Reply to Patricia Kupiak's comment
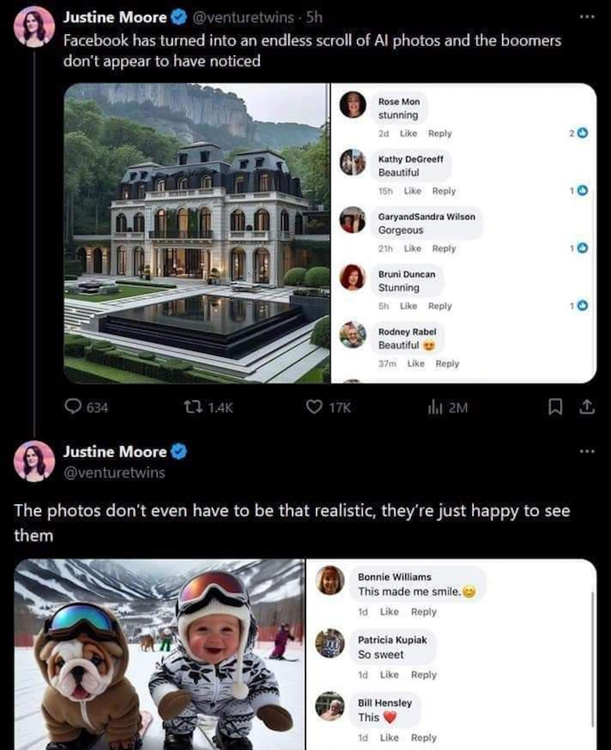 pos(424,675)
